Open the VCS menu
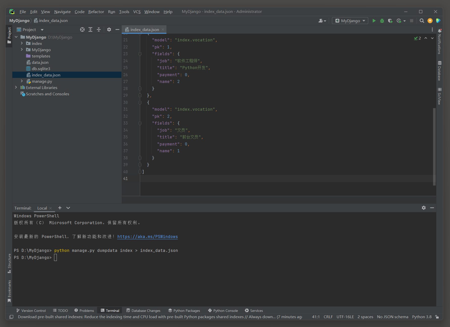Screen dimensions: 450x327 pyautogui.click(x=137, y=12)
